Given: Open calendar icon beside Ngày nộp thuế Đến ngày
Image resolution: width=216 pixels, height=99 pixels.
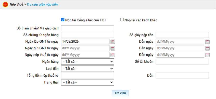Looking at the screenshot, I should tap(208, 55).
